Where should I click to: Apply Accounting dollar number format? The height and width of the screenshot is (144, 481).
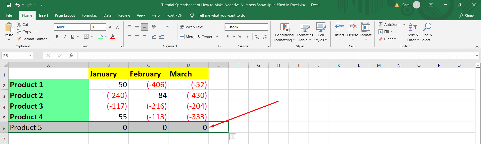pyautogui.click(x=228, y=37)
